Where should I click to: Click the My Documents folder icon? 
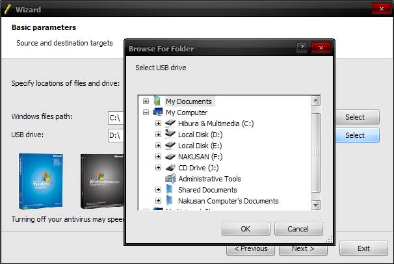coord(157,101)
